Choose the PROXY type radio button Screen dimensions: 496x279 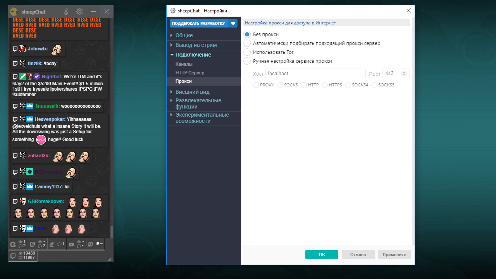256,85
